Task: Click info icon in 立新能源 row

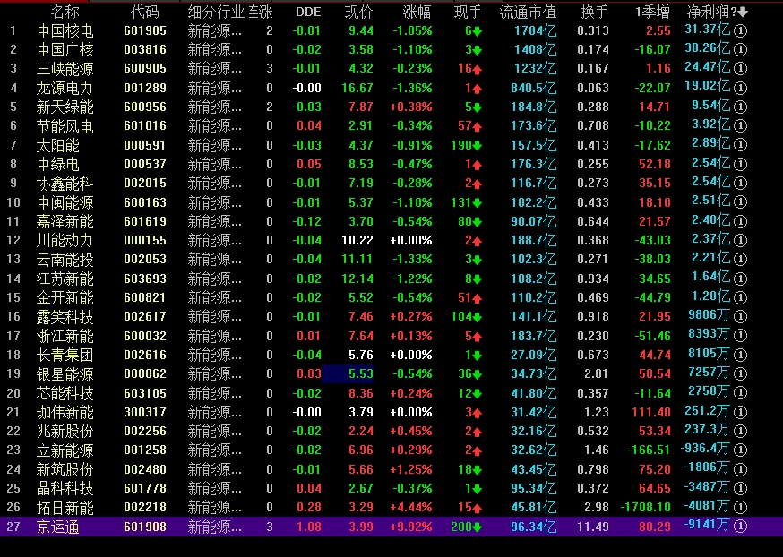Action: [741, 450]
